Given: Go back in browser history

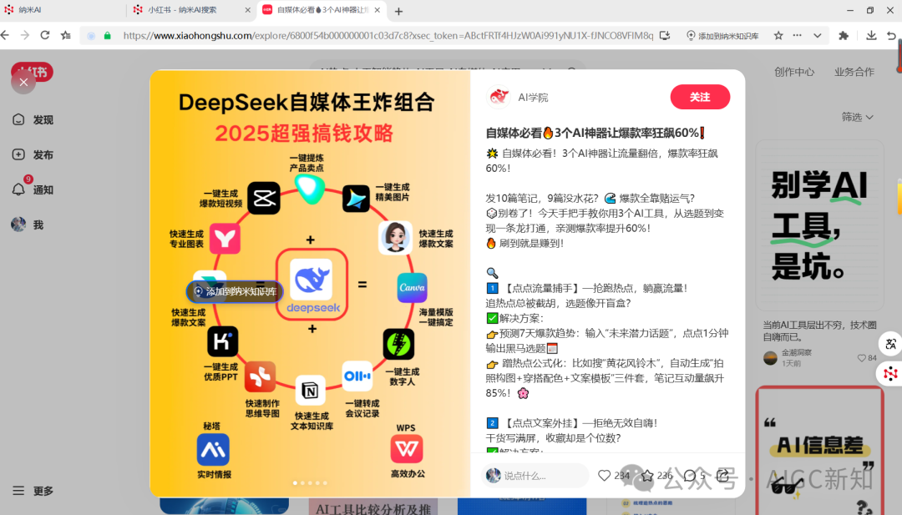Looking at the screenshot, I should click(x=5, y=36).
